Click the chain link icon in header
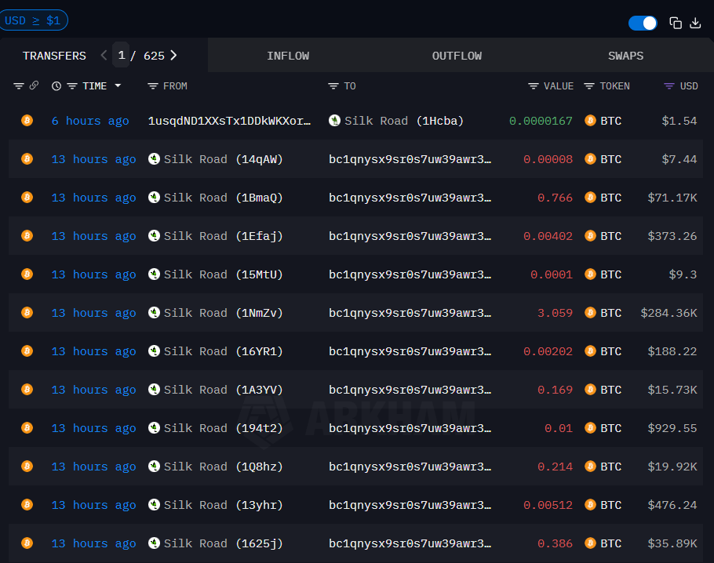Viewport: 714px width, 563px height. pyautogui.click(x=34, y=86)
